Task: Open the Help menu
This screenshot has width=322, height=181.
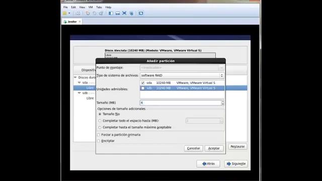Action: 108,7
